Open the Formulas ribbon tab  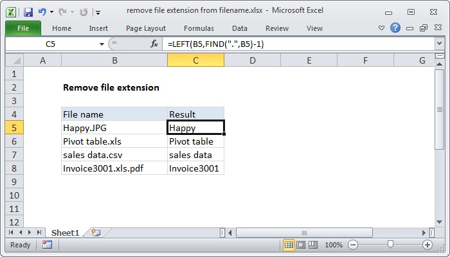199,28
